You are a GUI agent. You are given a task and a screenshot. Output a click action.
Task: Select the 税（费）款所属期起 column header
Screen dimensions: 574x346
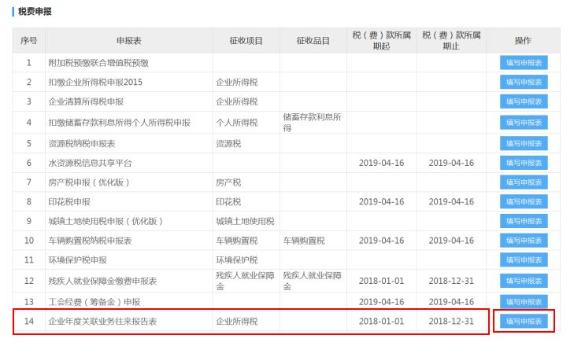pyautogui.click(x=381, y=41)
